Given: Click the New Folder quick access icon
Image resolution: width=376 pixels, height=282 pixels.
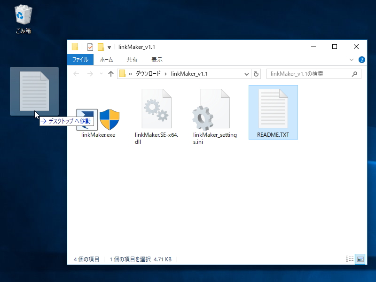Looking at the screenshot, I should tap(100, 47).
